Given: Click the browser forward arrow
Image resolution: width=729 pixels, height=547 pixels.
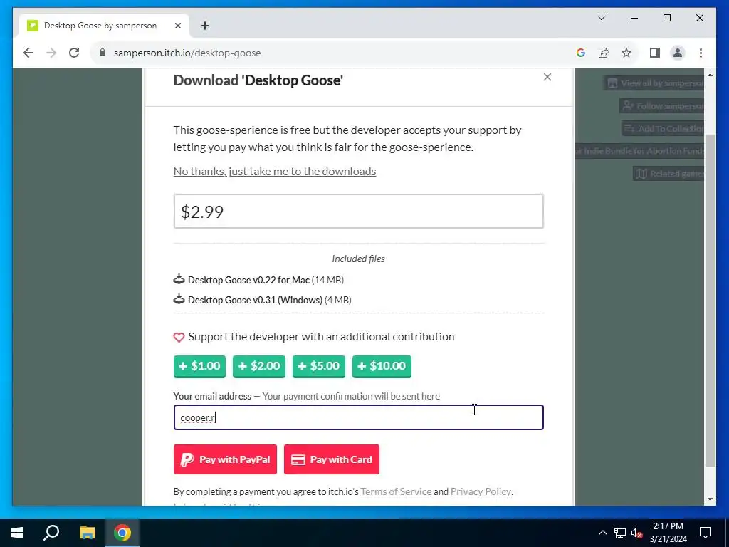Looking at the screenshot, I should pos(51,53).
